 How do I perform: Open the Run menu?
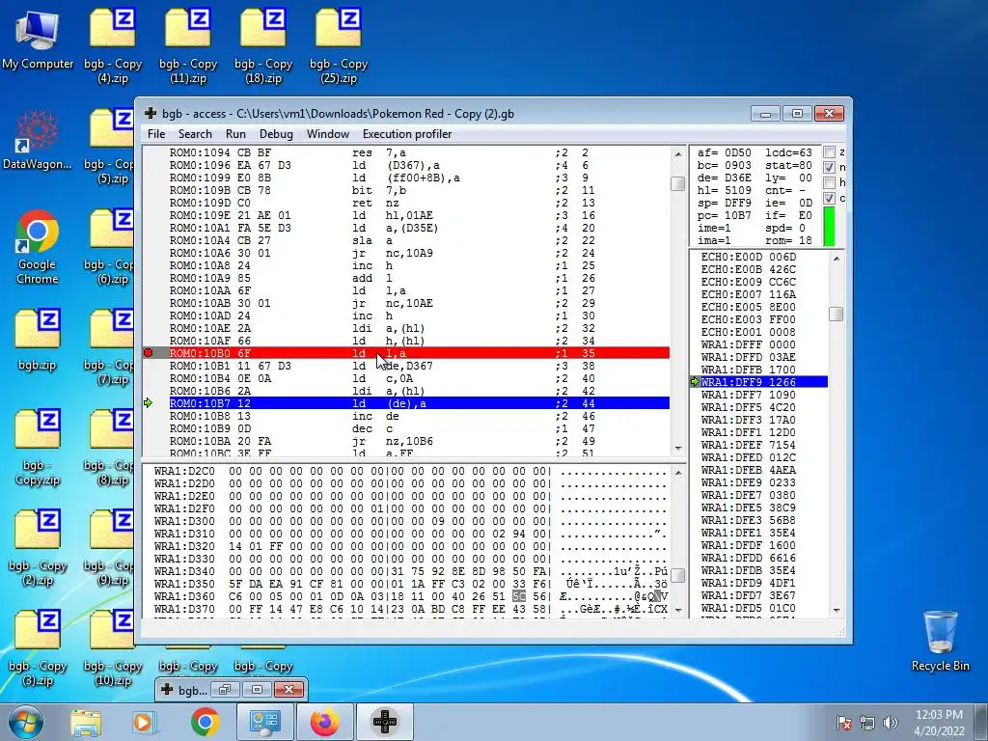pos(235,133)
